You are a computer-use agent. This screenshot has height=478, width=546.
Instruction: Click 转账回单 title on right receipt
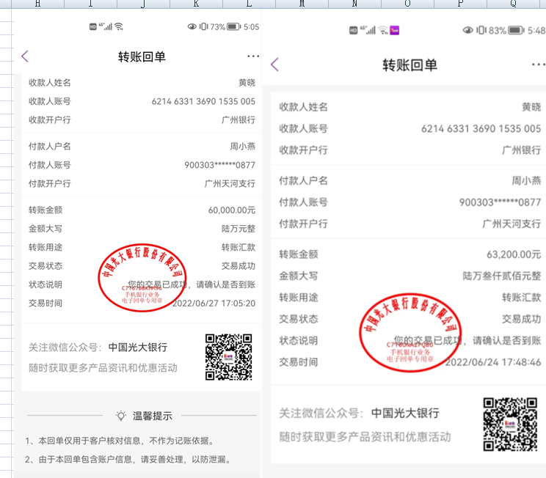(409, 65)
